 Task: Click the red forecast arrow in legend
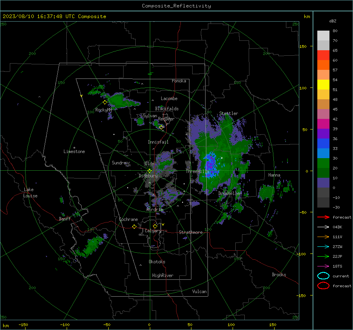pyautogui.click(x=323, y=217)
